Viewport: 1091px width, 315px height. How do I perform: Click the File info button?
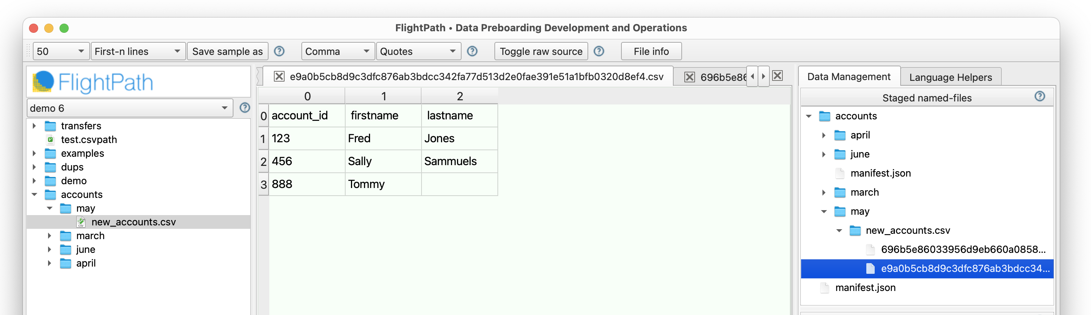[x=650, y=51]
